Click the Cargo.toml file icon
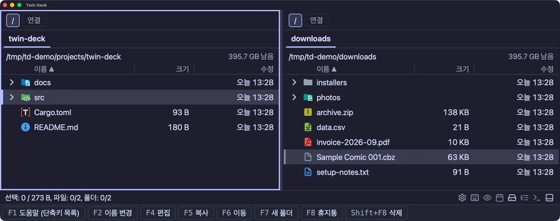560x221 pixels. tap(26, 112)
